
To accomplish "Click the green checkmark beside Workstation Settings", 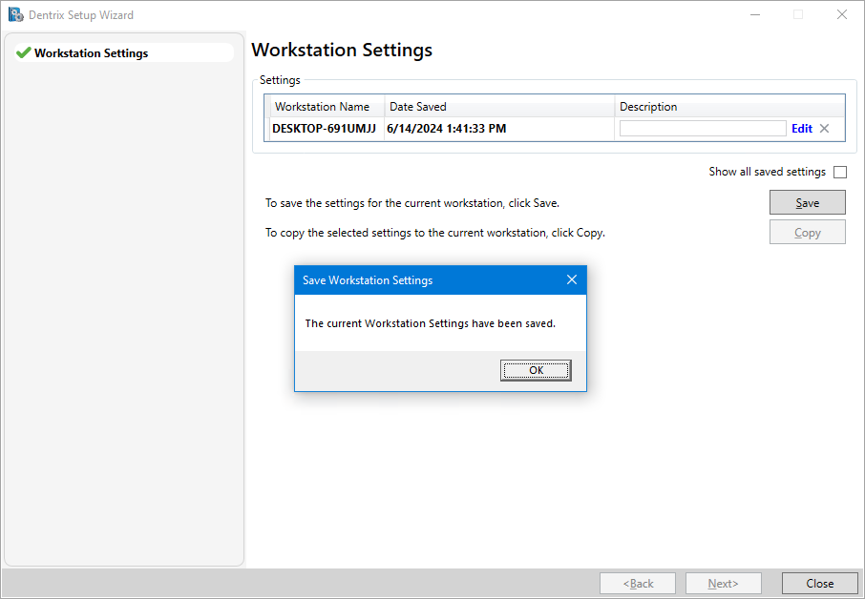I will (24, 53).
